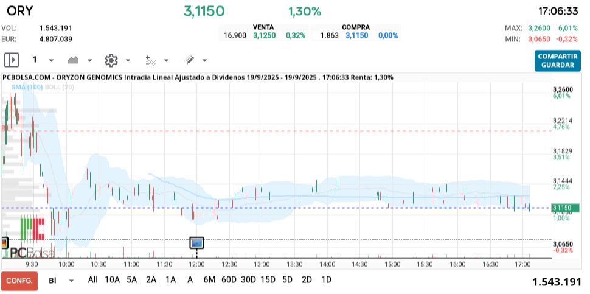
Task: Click the COMPRA price 3,1150
Action: pyautogui.click(x=357, y=36)
